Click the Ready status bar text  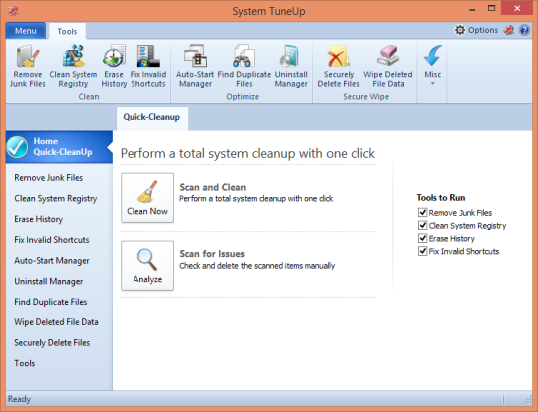pos(19,399)
